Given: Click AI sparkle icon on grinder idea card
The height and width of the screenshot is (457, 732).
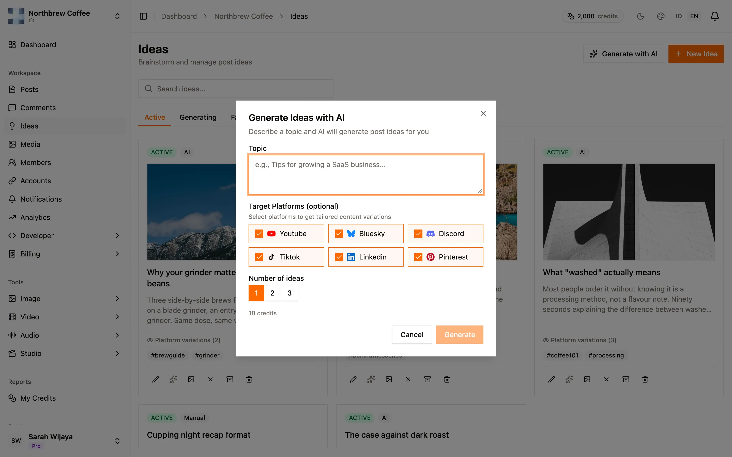Looking at the screenshot, I should (x=173, y=379).
